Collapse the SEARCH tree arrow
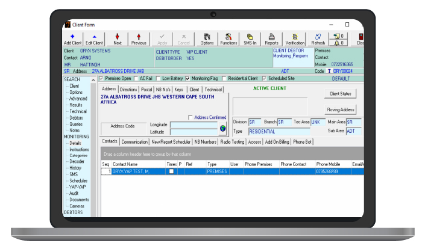The image size is (422, 249). point(93,80)
